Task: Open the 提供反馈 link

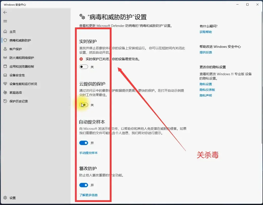Action: pyautogui.click(x=206, y=52)
